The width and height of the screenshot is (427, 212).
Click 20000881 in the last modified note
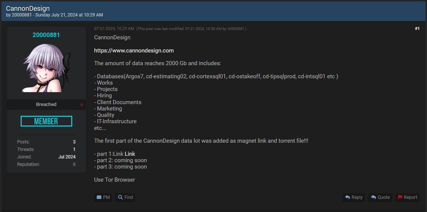(x=237, y=29)
